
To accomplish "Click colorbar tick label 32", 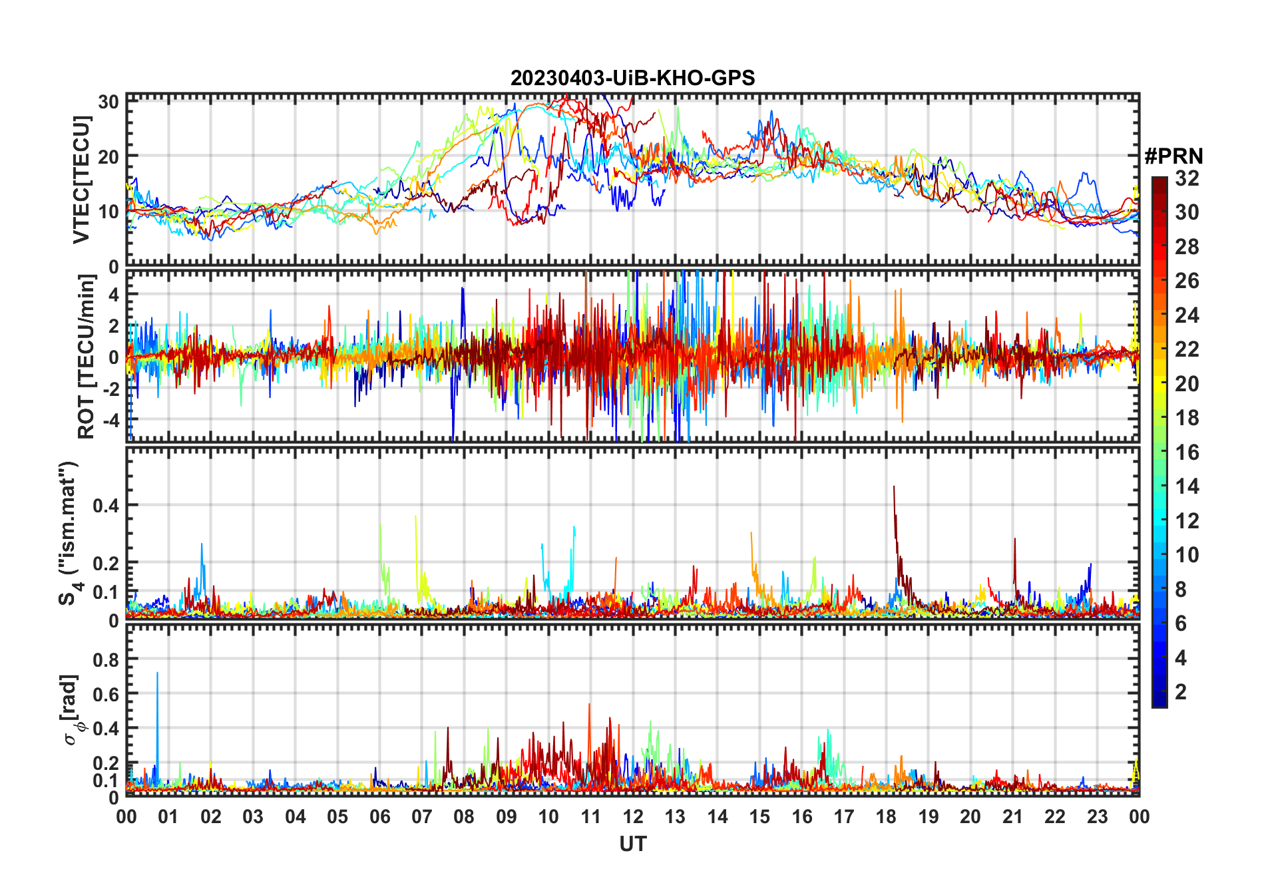I will pos(1187,178).
